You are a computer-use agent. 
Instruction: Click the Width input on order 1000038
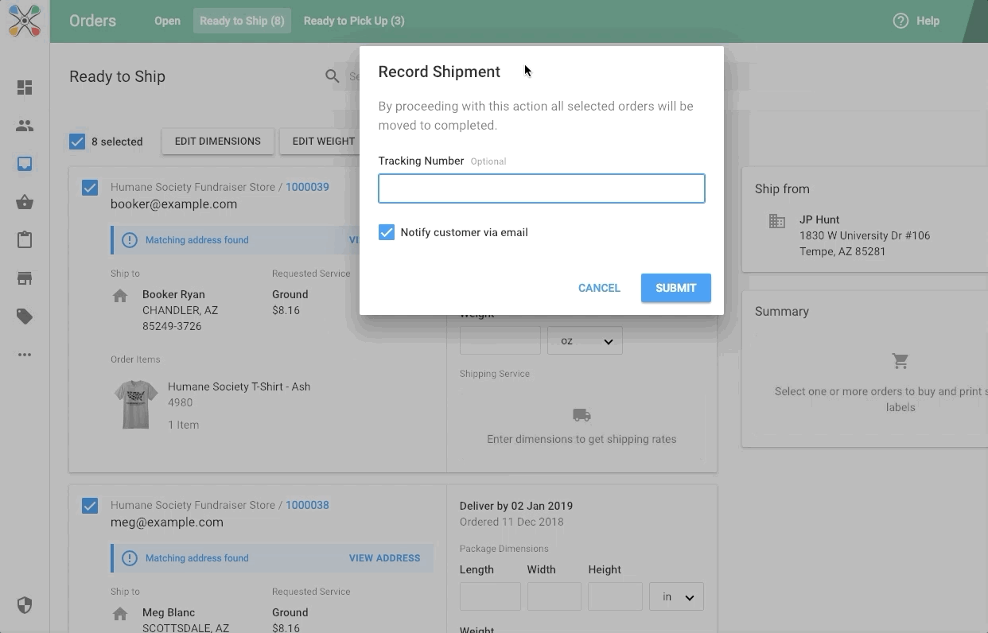tap(554, 596)
